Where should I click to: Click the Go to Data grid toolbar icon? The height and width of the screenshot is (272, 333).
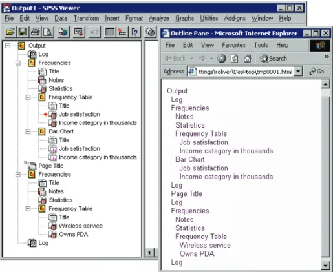point(110,32)
